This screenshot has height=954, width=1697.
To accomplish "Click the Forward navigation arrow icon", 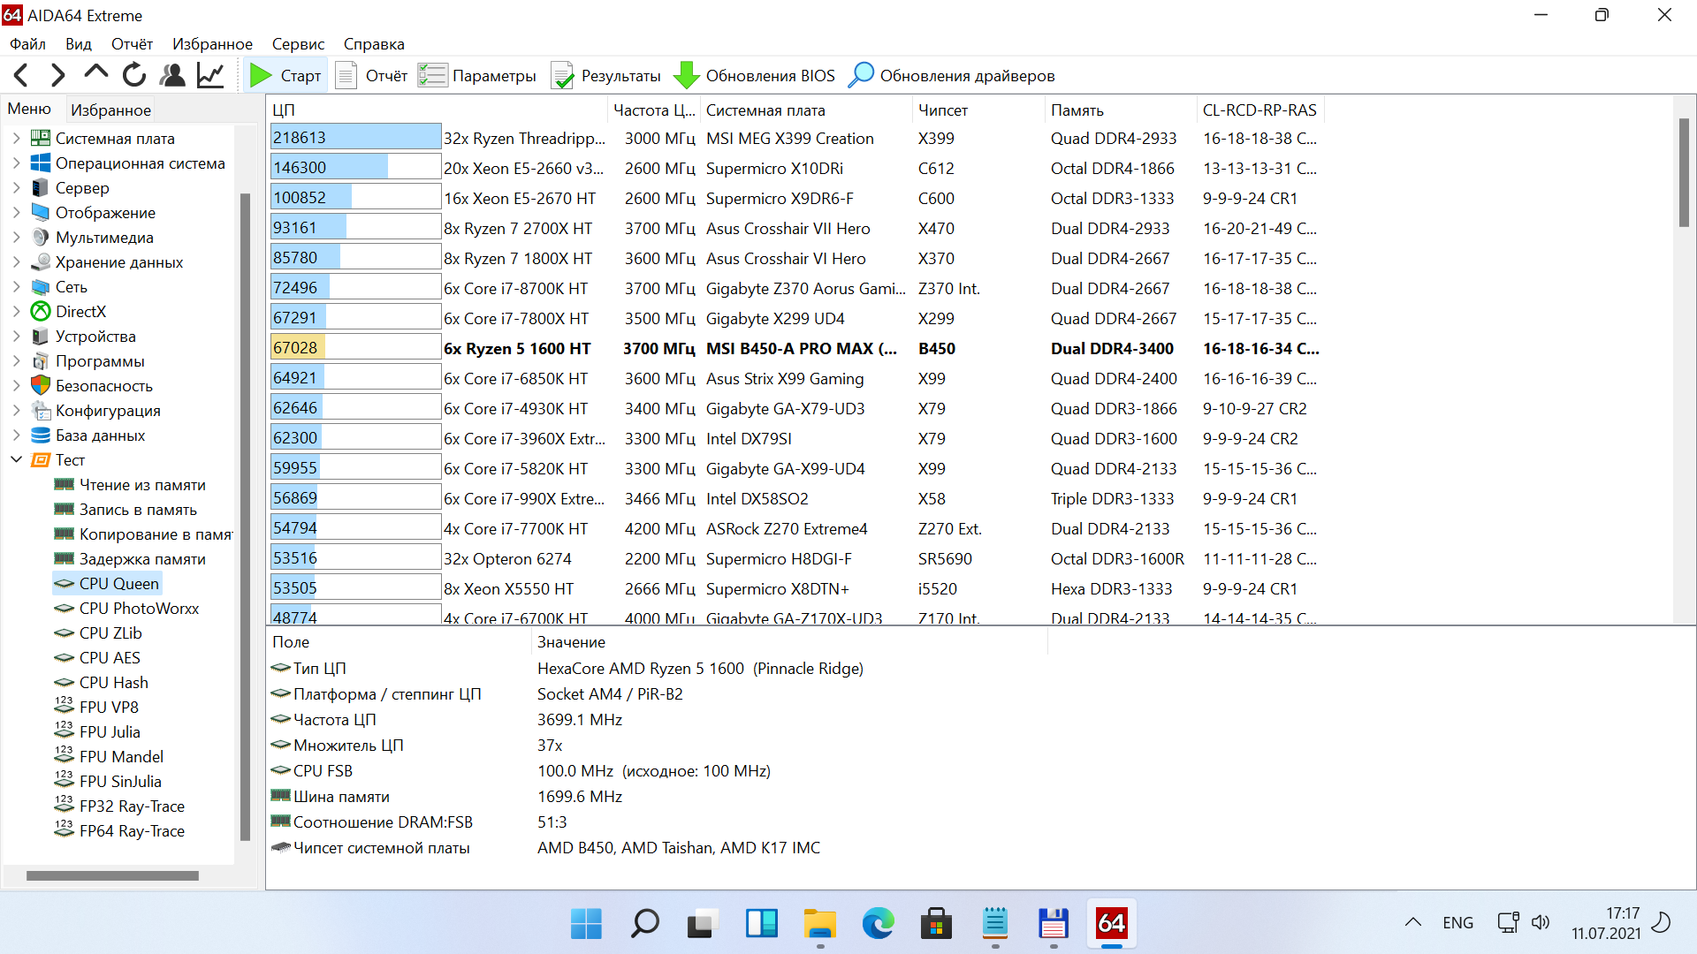I will pyautogui.click(x=58, y=76).
